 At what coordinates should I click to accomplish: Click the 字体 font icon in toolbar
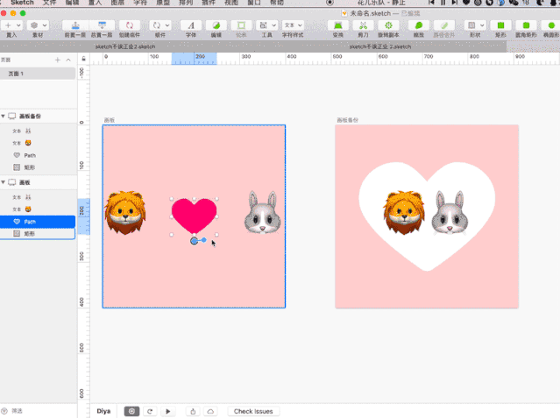click(x=191, y=25)
